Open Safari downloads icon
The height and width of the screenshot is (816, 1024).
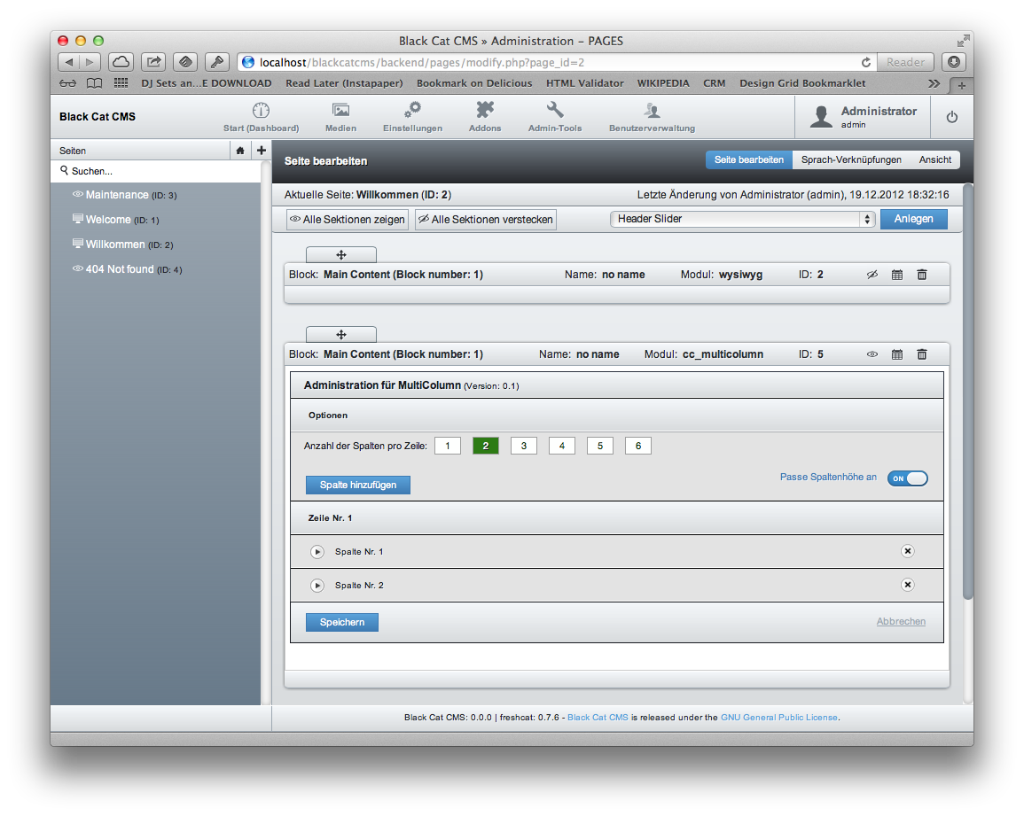click(x=953, y=62)
